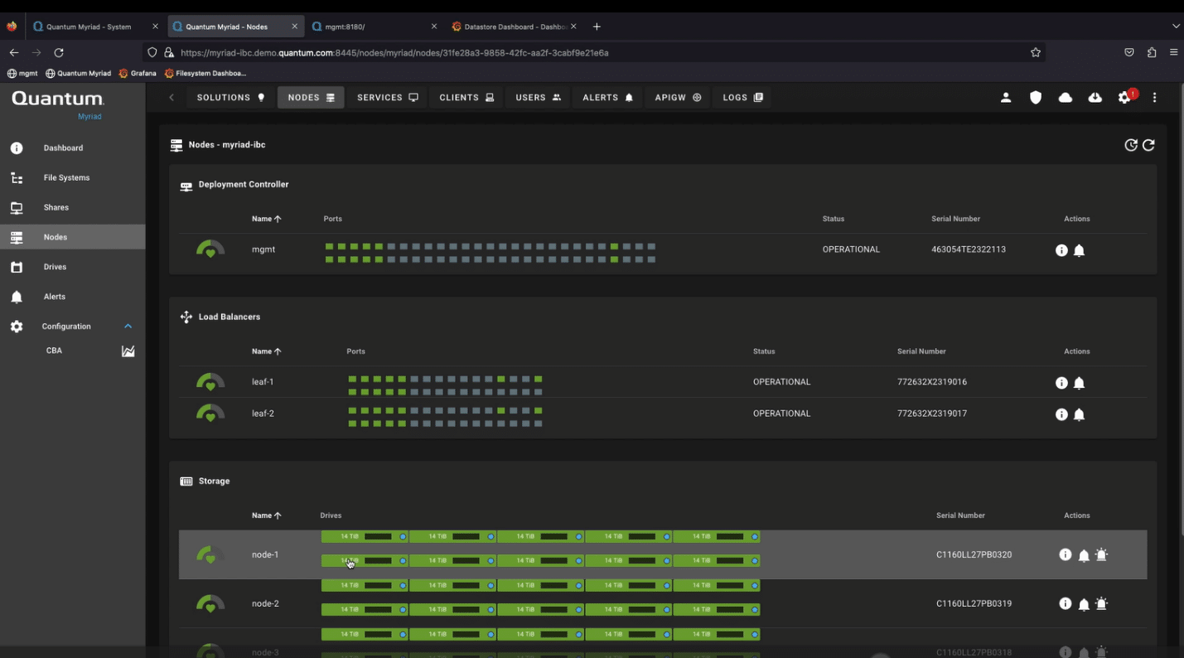Open info icon for node-2

click(1066, 604)
